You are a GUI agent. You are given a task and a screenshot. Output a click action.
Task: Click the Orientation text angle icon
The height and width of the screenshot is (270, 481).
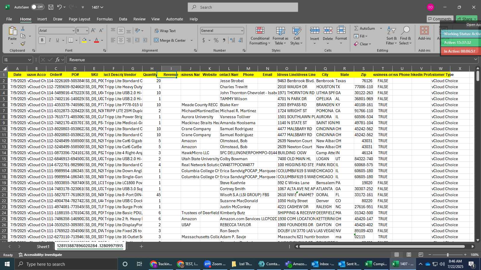(x=137, y=31)
